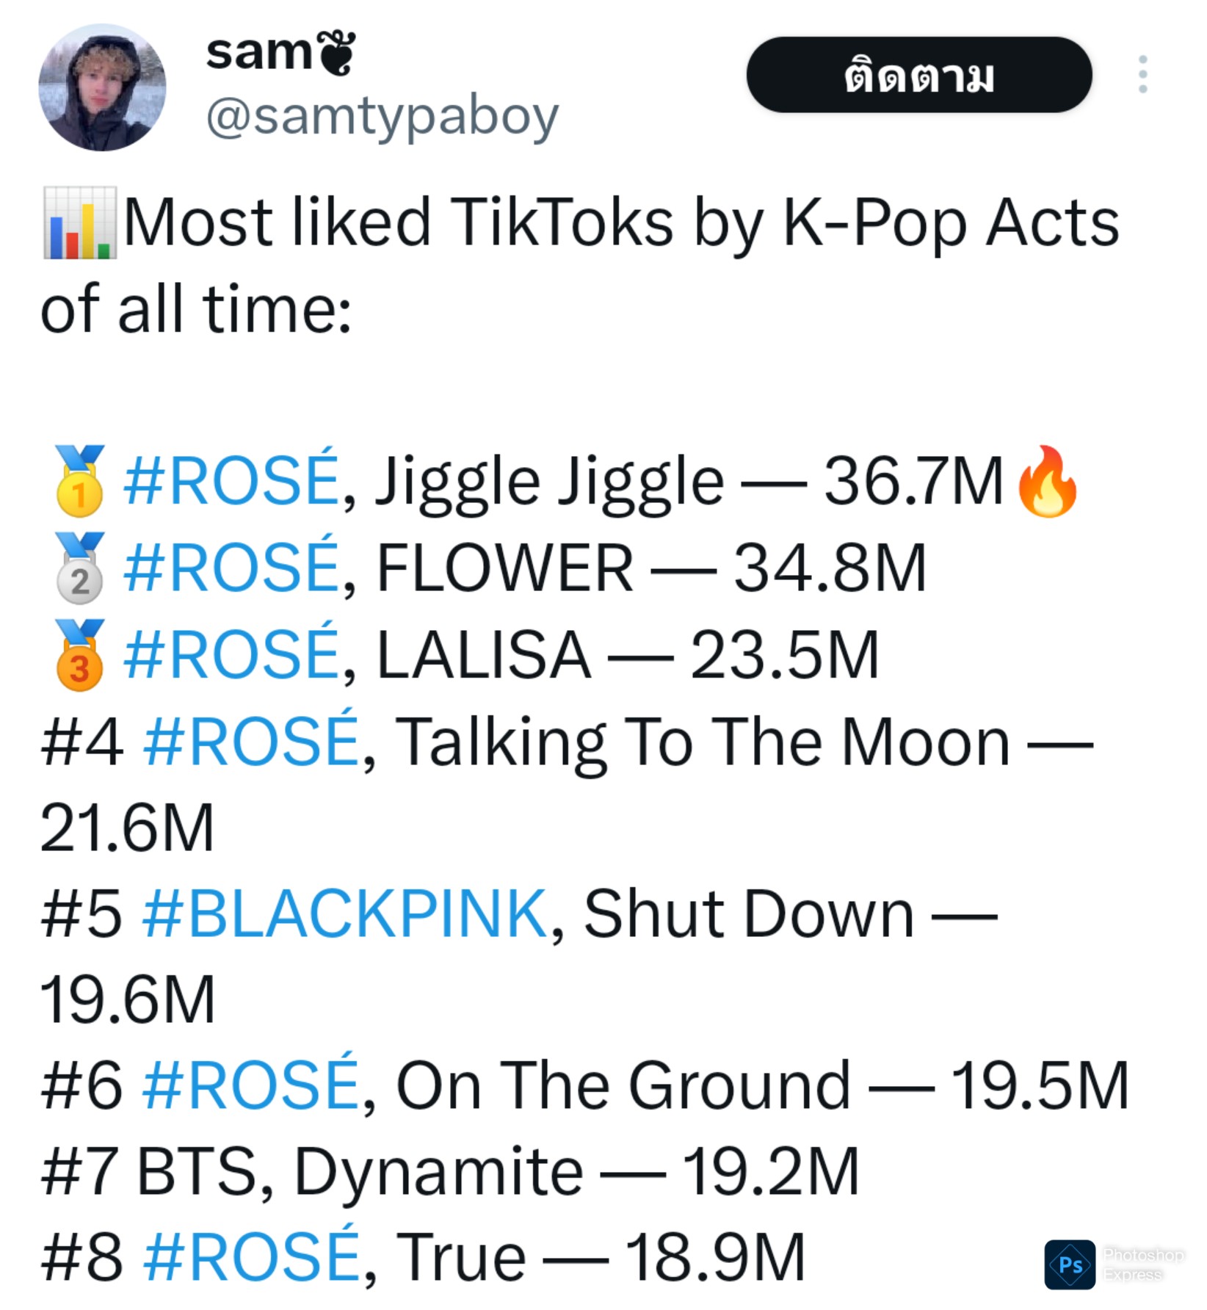Open #ROSÉ hashtag beside LALISA

(x=231, y=655)
